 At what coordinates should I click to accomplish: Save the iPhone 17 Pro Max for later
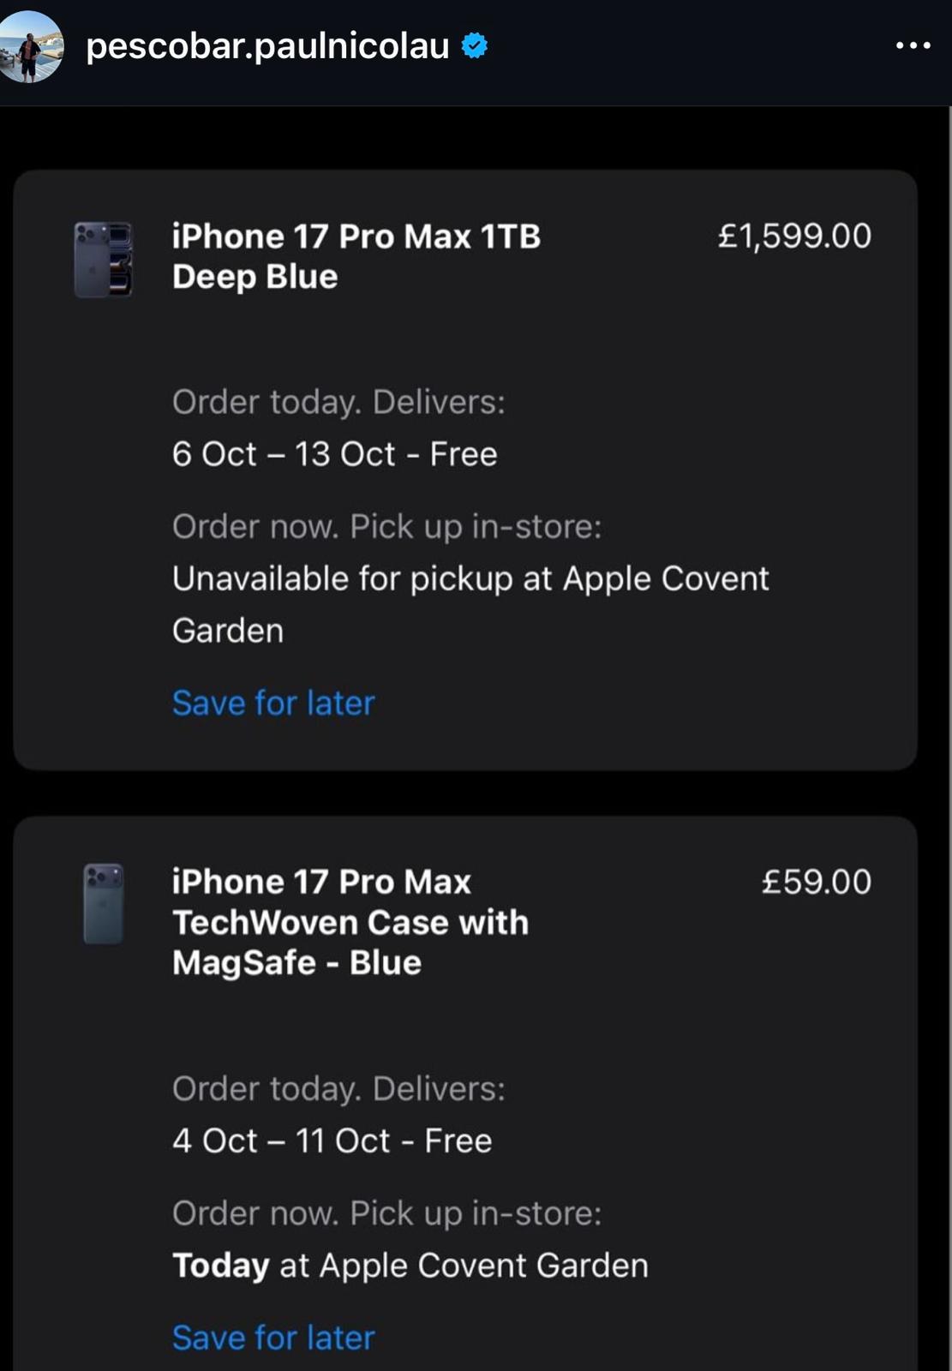tap(273, 703)
